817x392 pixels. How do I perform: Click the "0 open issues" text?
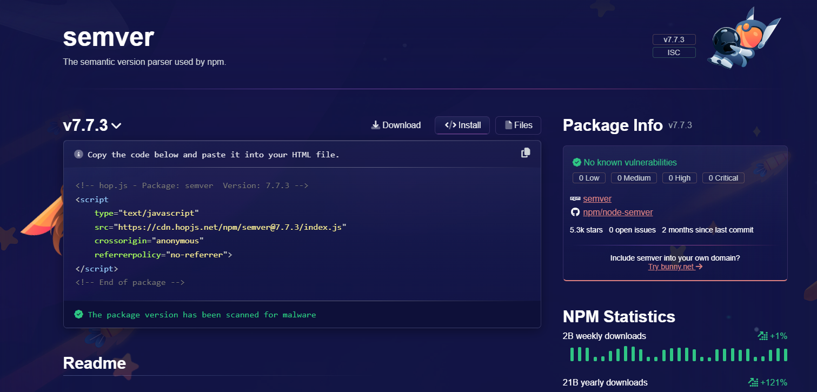click(632, 230)
